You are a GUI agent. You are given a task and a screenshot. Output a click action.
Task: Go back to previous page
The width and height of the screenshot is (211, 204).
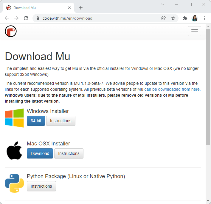pos(7,18)
